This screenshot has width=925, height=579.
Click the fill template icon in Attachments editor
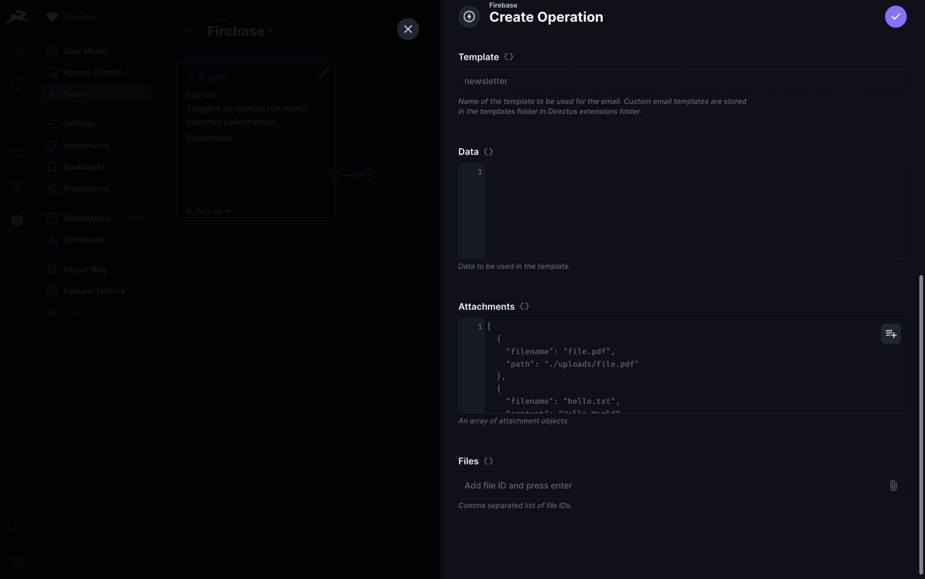[x=890, y=334]
